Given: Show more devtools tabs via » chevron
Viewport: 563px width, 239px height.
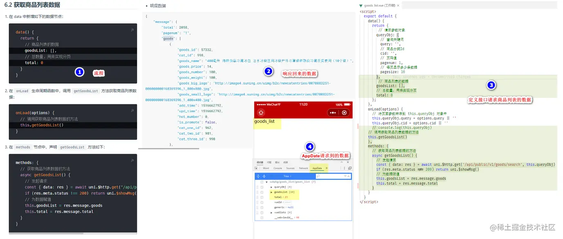Looking at the screenshot, I should pos(327,168).
